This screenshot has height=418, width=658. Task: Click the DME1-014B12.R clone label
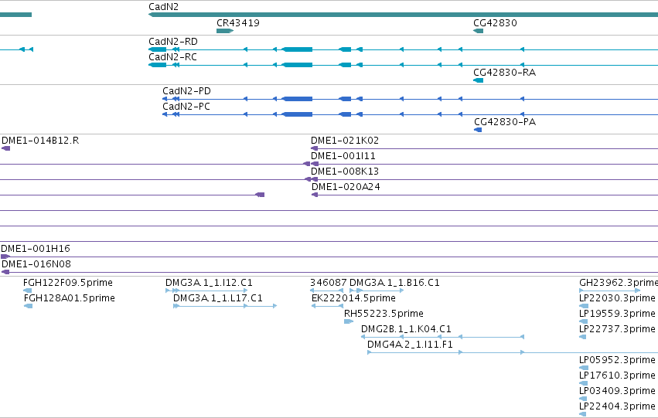tap(40, 141)
